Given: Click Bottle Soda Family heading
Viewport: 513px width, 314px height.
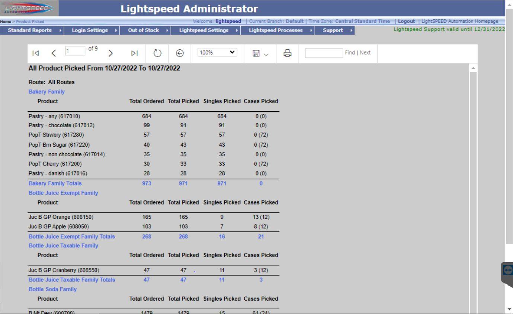Looking at the screenshot, I should (52, 289).
